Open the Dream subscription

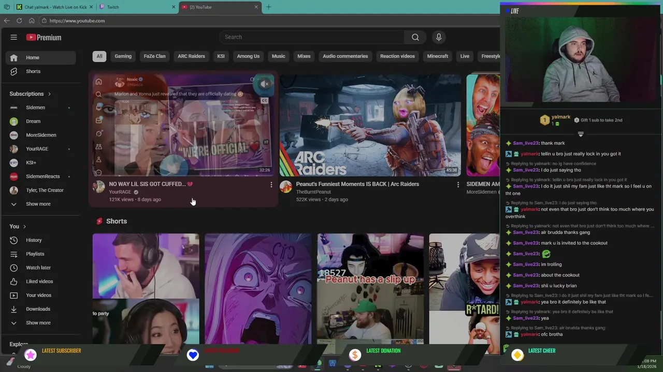pyautogui.click(x=41, y=121)
